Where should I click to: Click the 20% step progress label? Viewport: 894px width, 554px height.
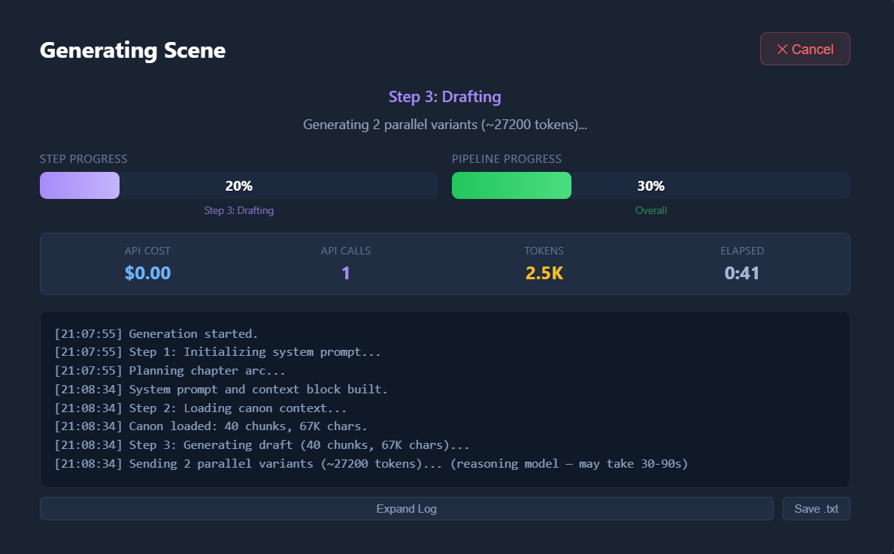pyautogui.click(x=239, y=185)
